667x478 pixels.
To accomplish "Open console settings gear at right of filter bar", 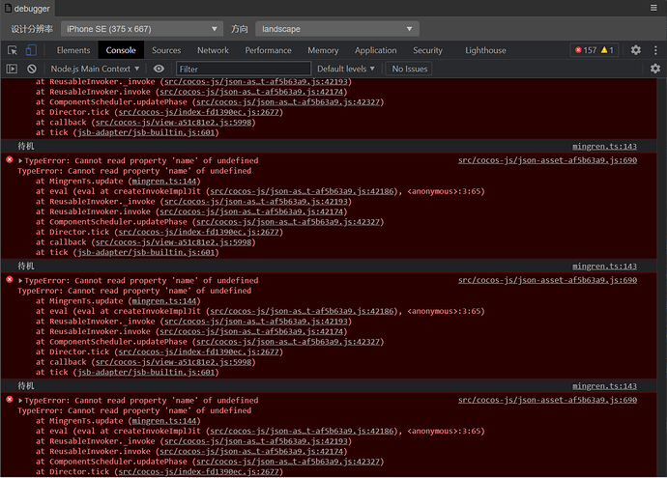I will [655, 69].
